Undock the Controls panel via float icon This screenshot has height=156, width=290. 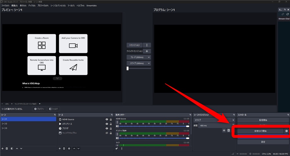[x=288, y=115]
